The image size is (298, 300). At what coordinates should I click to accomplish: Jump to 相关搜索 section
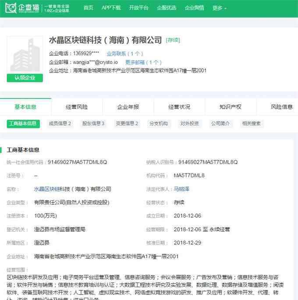(252, 123)
